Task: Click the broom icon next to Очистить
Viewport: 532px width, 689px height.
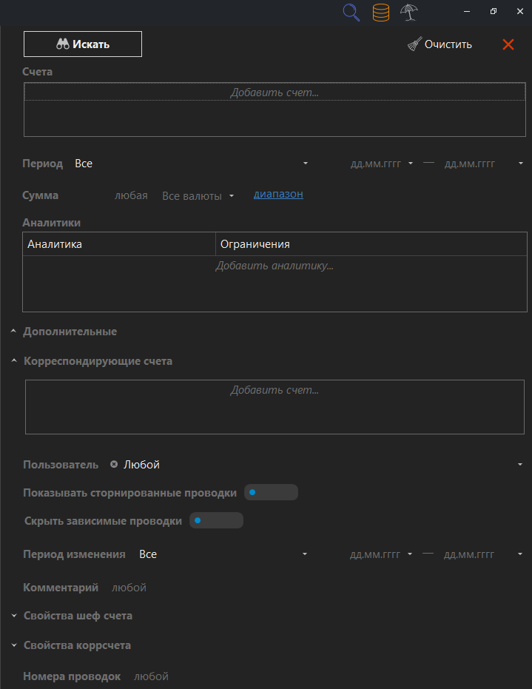Action: pos(414,44)
